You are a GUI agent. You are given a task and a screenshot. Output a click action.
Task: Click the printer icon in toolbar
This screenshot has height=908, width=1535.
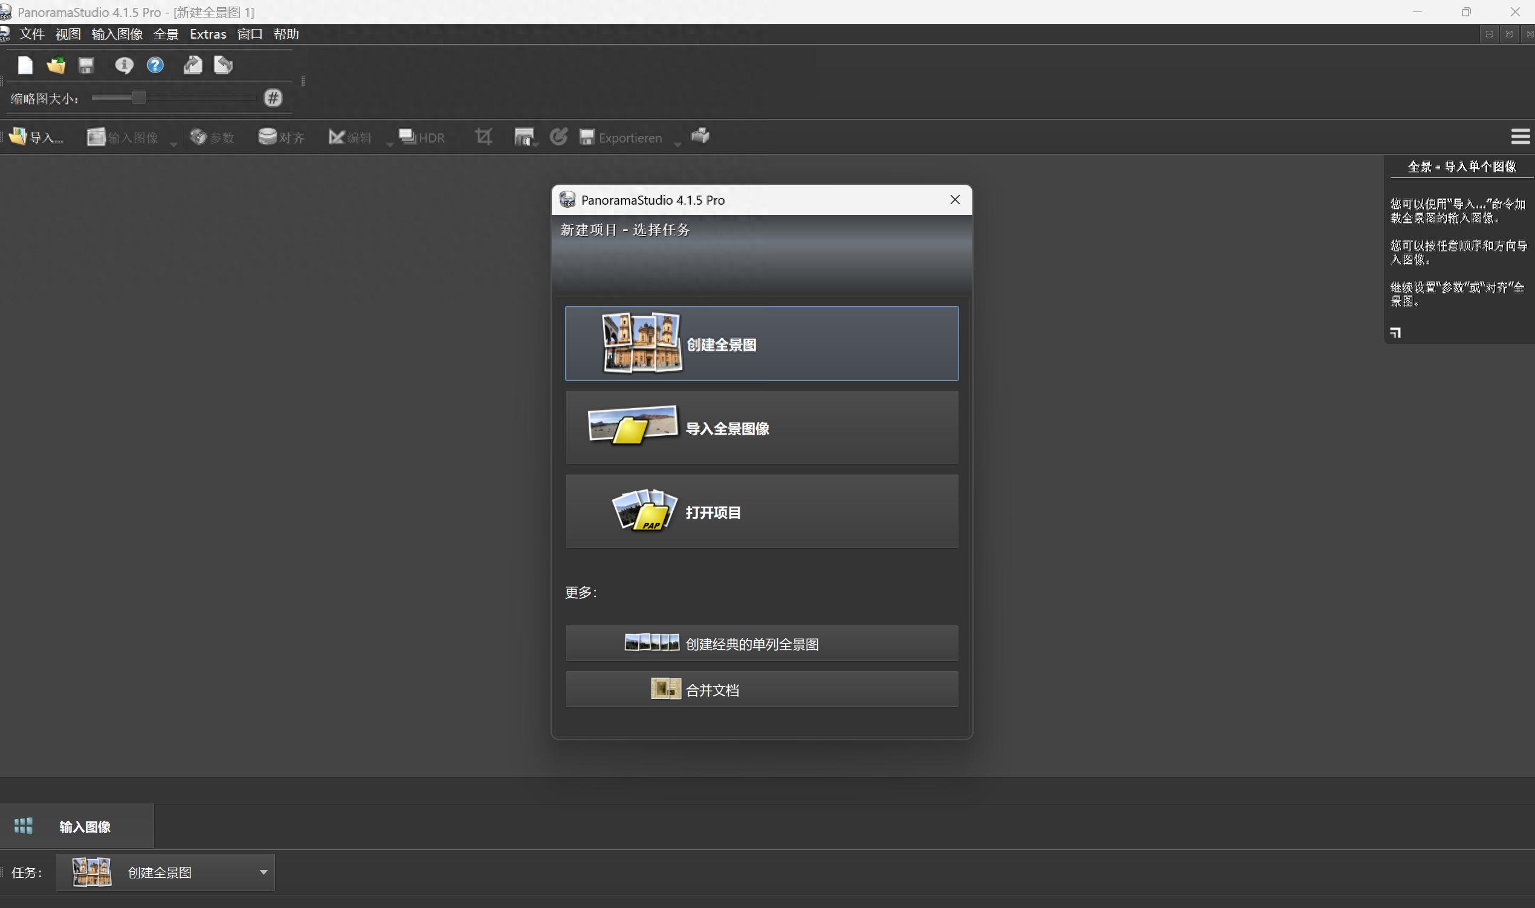coord(700,136)
